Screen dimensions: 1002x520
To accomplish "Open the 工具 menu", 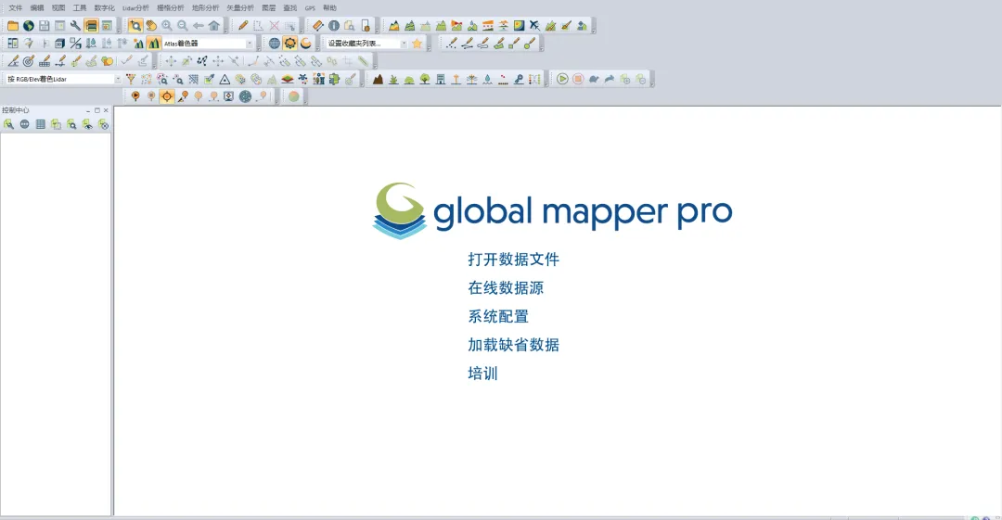I will click(x=79, y=7).
